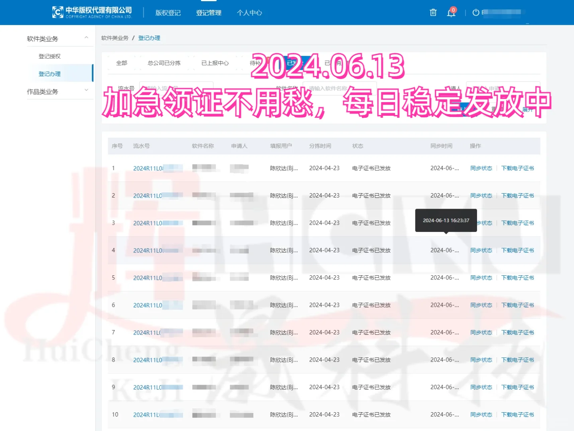
Task: Open the 个人中心 menu item
Action: tap(249, 12)
